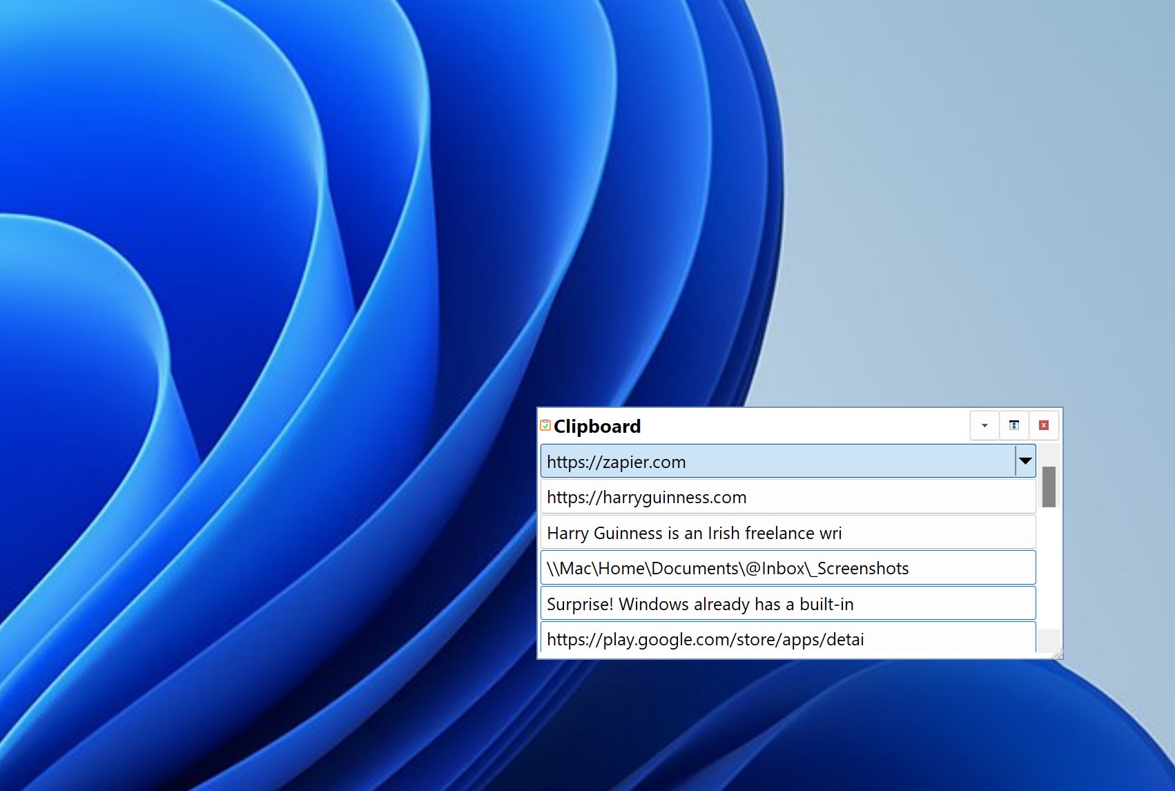
Task: Select the https://harryguinness.com entry
Action: [x=788, y=497]
